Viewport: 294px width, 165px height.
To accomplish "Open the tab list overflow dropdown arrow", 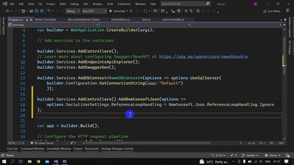I will tap(281, 20).
